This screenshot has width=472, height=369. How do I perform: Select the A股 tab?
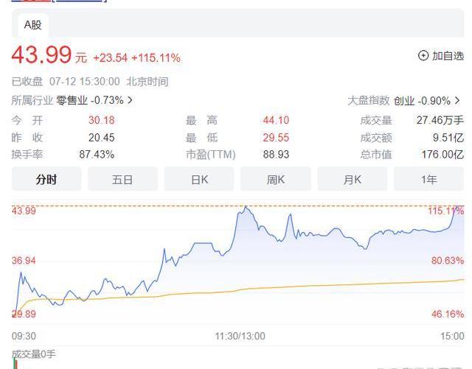coord(33,25)
